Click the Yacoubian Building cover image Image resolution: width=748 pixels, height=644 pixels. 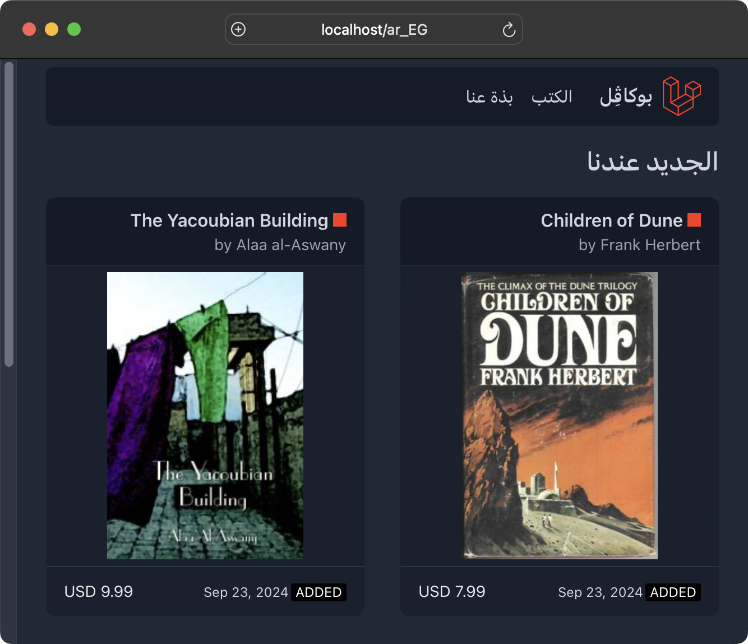[205, 415]
